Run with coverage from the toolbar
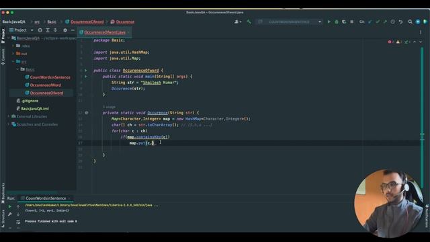Image resolution: width=430 pixels, height=242 pixels. click(344, 22)
